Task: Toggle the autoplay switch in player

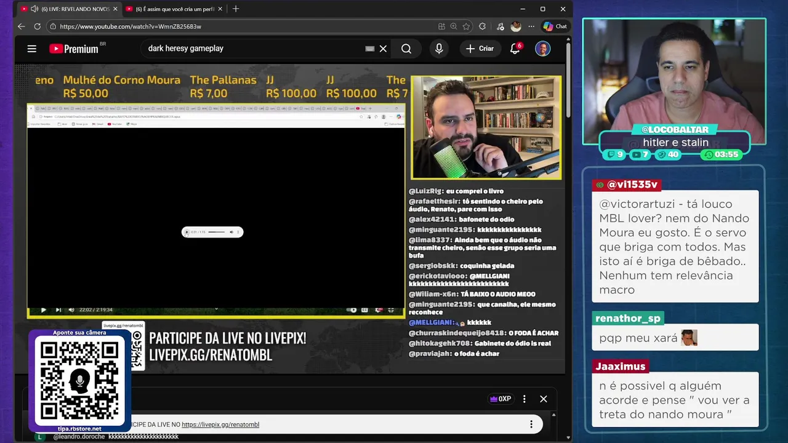Action: [352, 309]
